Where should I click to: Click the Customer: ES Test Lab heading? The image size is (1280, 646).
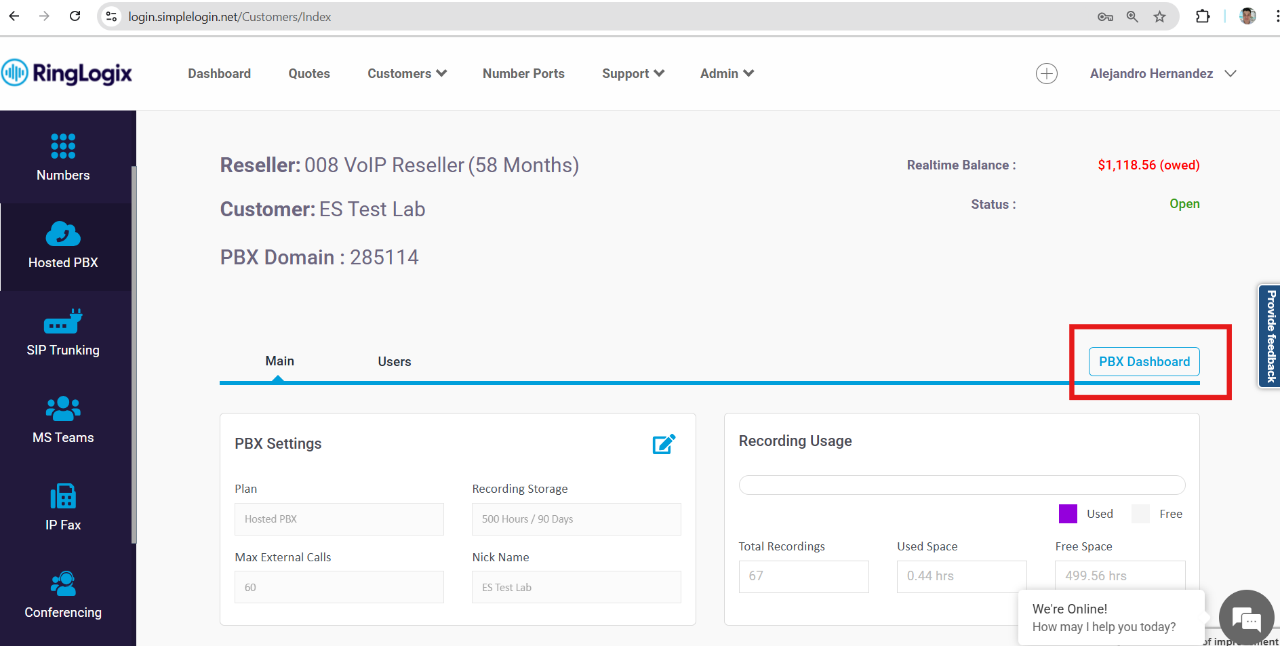pyautogui.click(x=323, y=209)
